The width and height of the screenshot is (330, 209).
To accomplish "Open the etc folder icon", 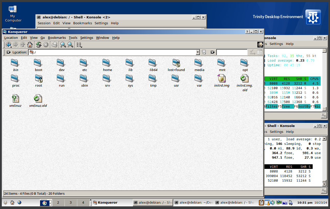I will click(84, 63).
